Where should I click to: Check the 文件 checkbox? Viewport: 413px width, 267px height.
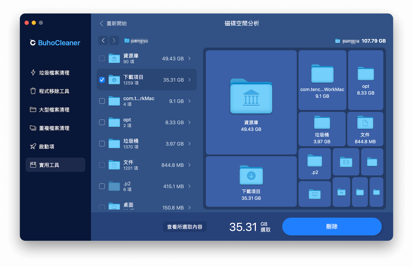click(x=102, y=165)
